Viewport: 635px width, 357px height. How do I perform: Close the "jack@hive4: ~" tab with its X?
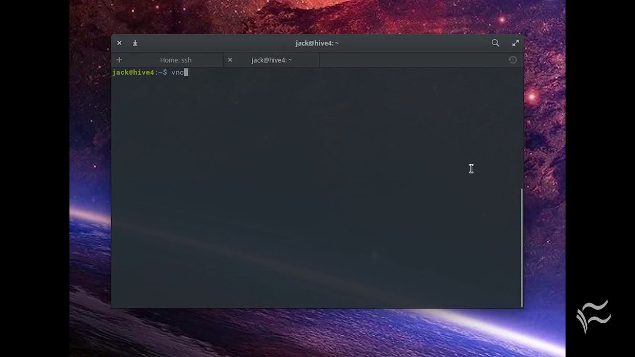click(230, 60)
